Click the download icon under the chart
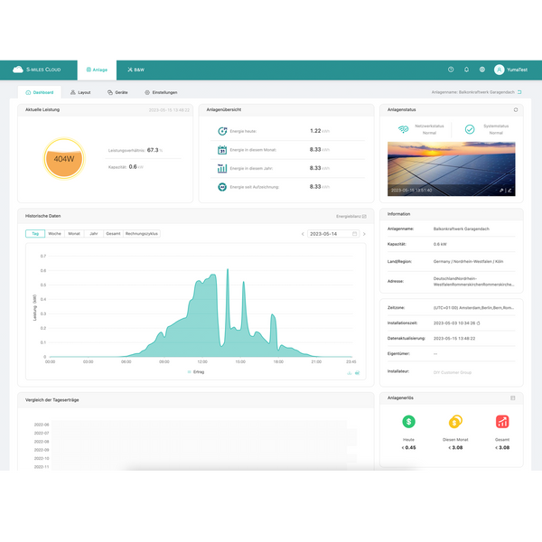Image resolution: width=542 pixels, height=542 pixels. 349,372
